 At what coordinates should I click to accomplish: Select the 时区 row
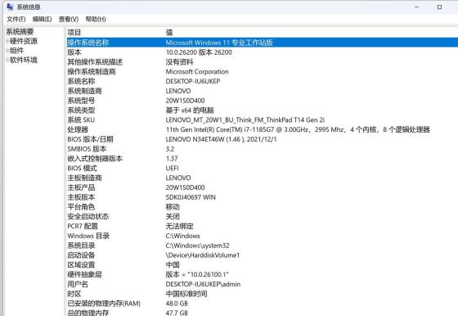pyautogui.click(x=263, y=294)
